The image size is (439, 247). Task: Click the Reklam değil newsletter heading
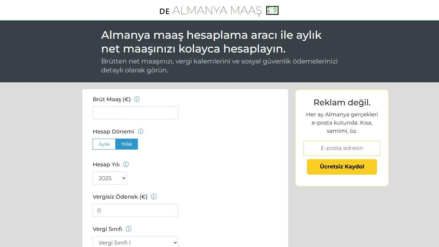pyautogui.click(x=342, y=102)
